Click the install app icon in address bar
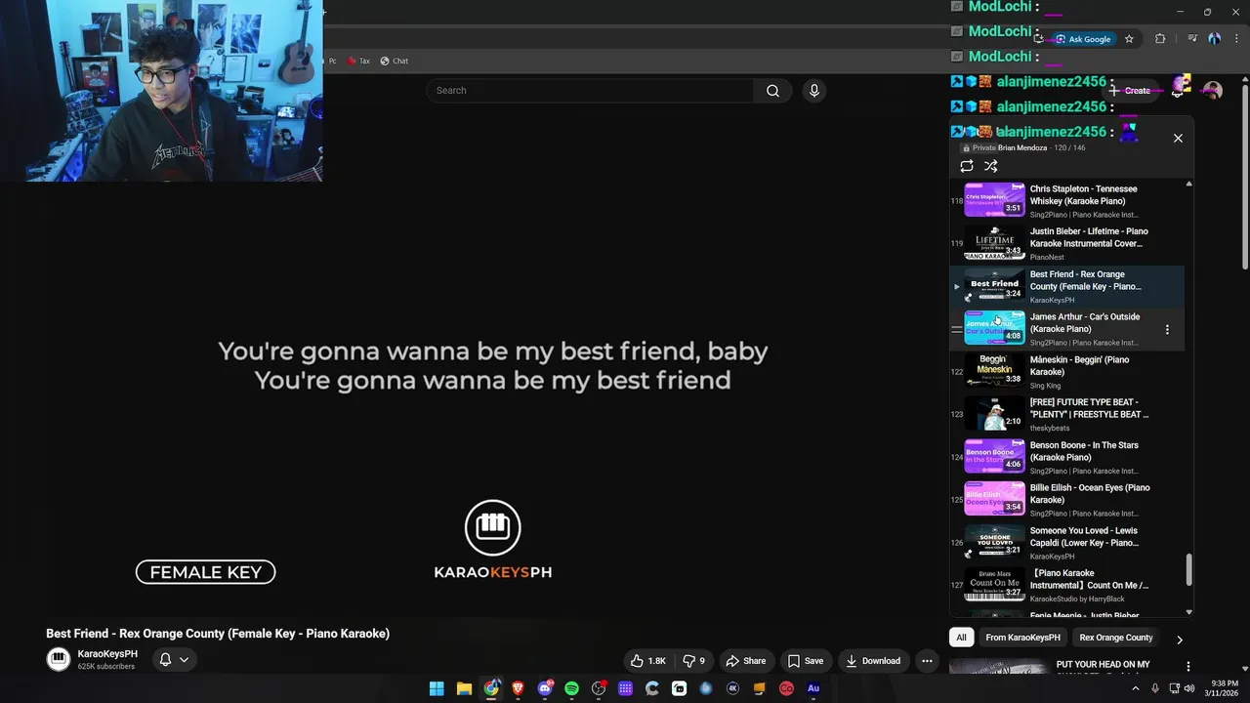Viewport: 1250px width, 703px height. click(x=1039, y=39)
